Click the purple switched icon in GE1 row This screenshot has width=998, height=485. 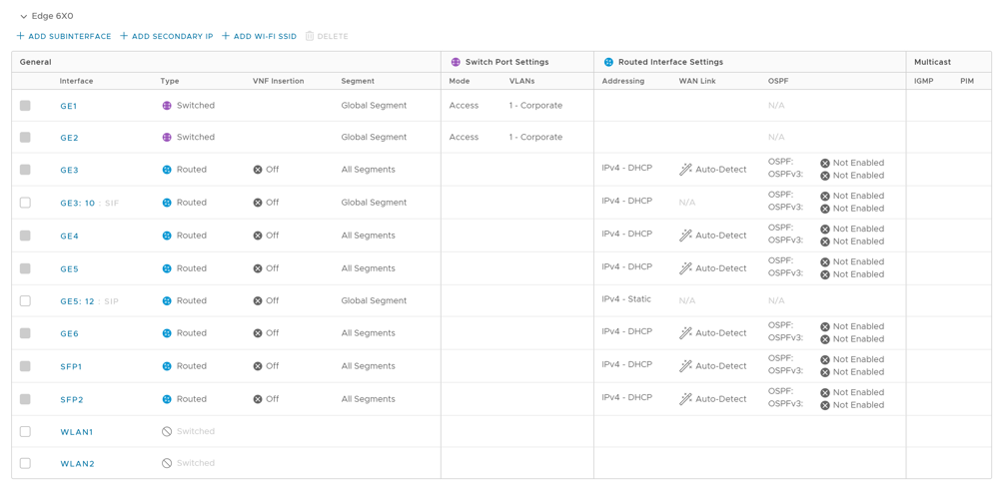click(167, 106)
